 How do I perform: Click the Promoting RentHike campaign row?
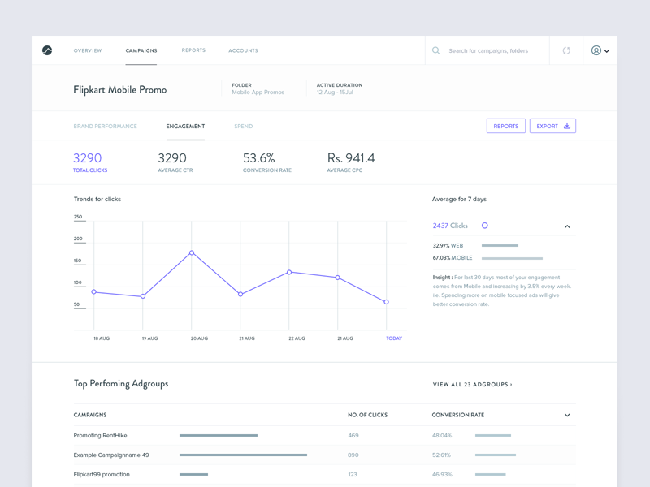[x=324, y=435]
